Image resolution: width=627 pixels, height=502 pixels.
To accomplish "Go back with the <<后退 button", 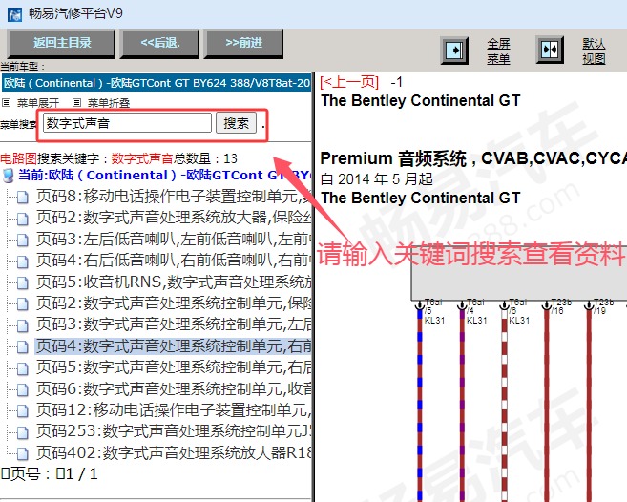I will 160,43.
